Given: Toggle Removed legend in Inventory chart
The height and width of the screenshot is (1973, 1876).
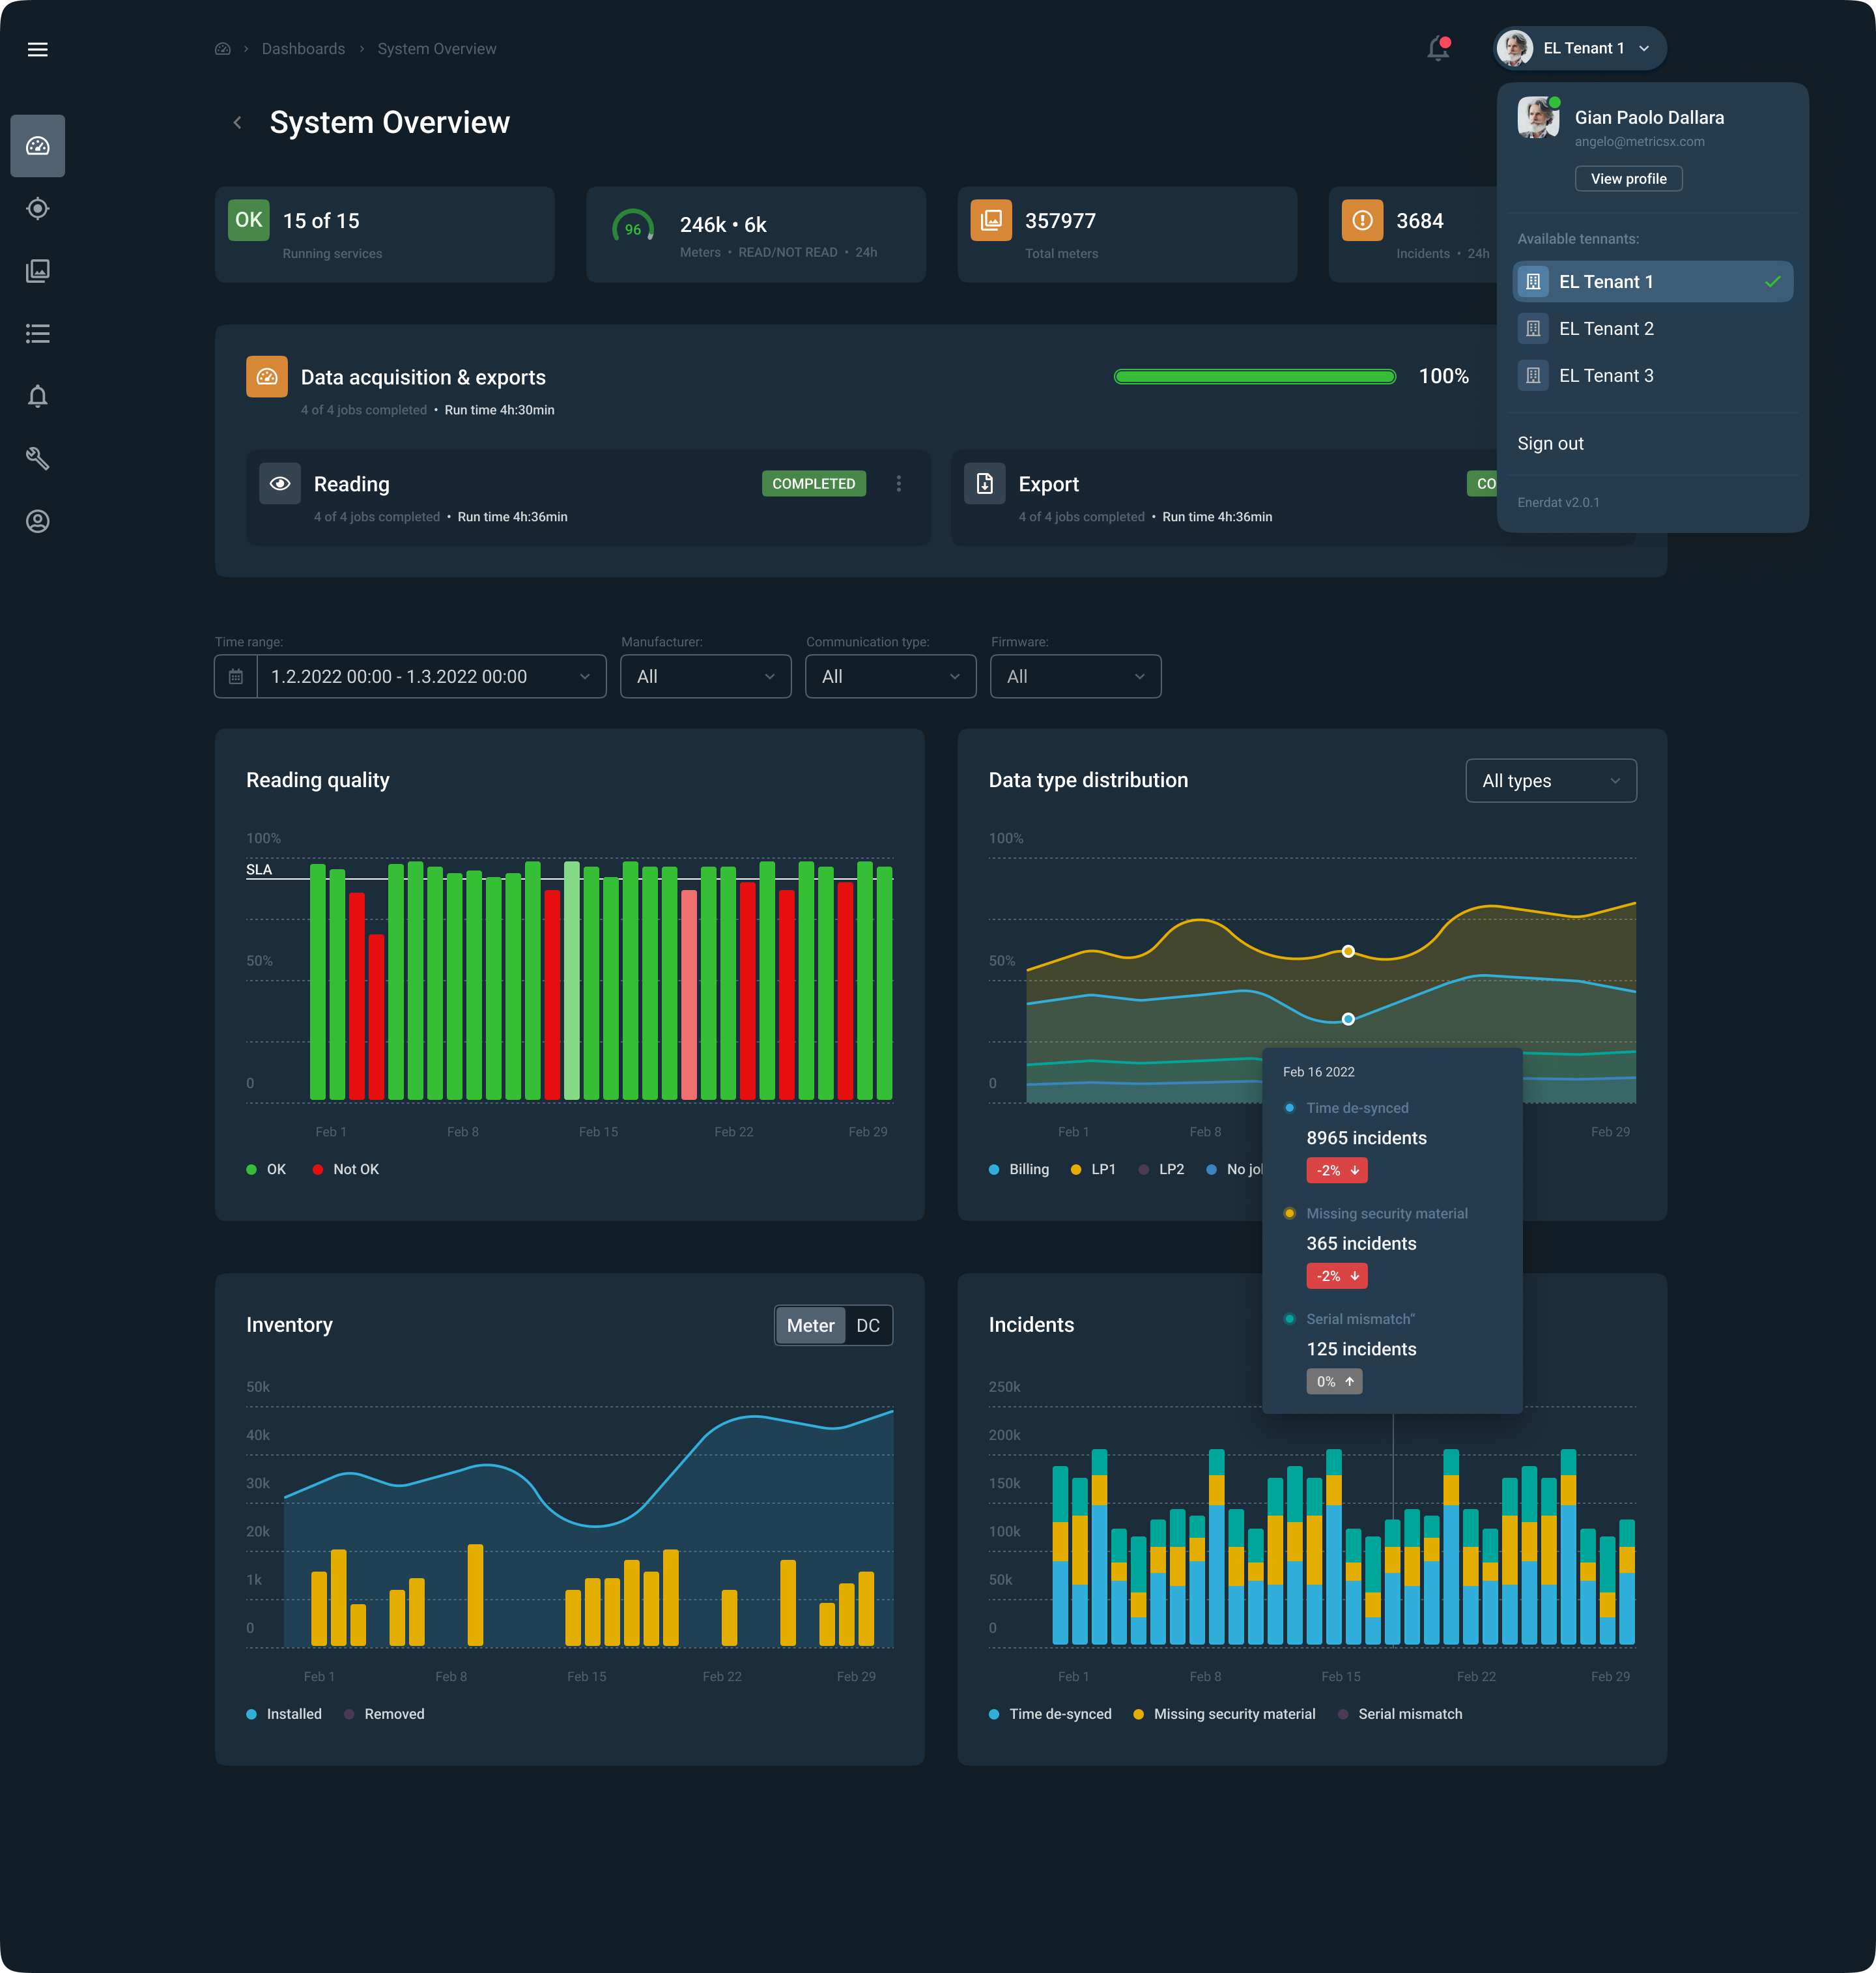Looking at the screenshot, I should pos(385,1714).
